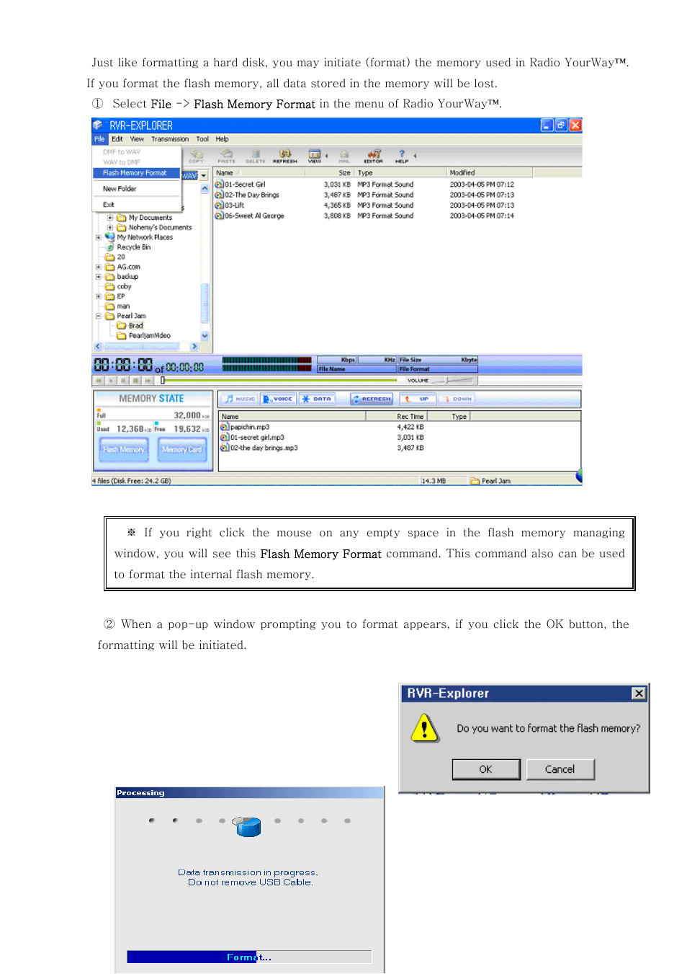Image resolution: width=687 pixels, height=974 pixels.
Task: Choose Exit in File menu
Action: [109, 205]
